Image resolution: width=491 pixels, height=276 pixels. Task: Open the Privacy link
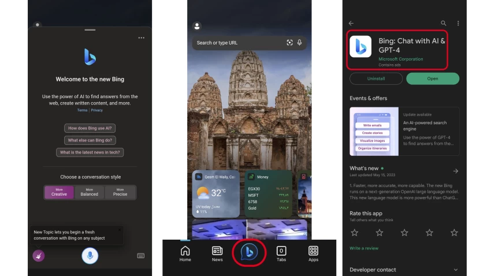click(97, 110)
